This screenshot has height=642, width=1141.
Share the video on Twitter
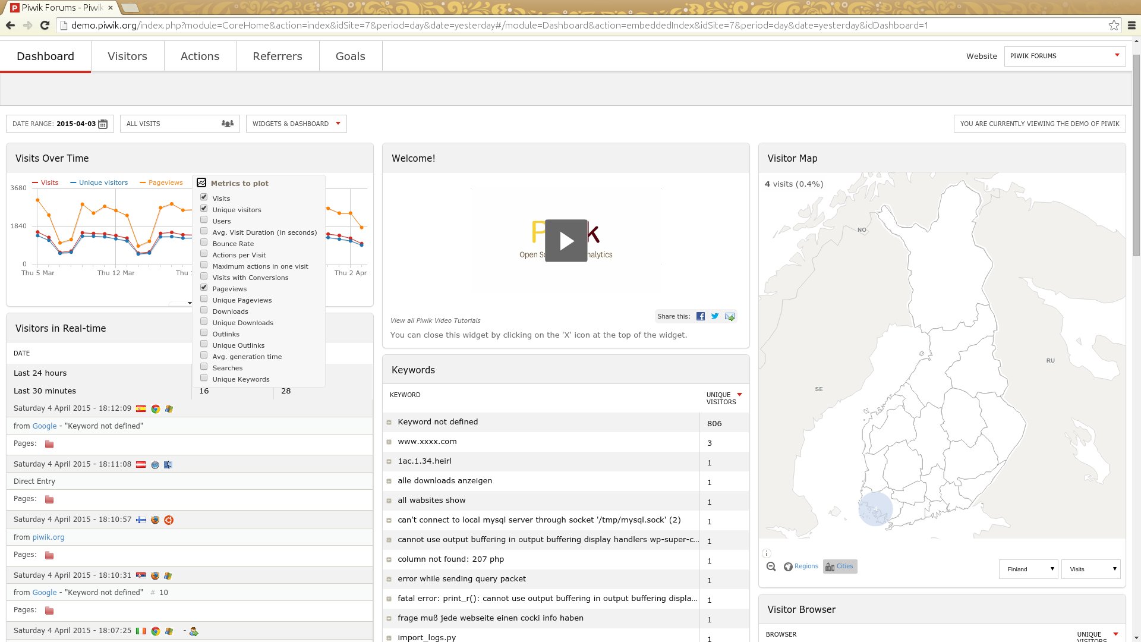coord(715,316)
